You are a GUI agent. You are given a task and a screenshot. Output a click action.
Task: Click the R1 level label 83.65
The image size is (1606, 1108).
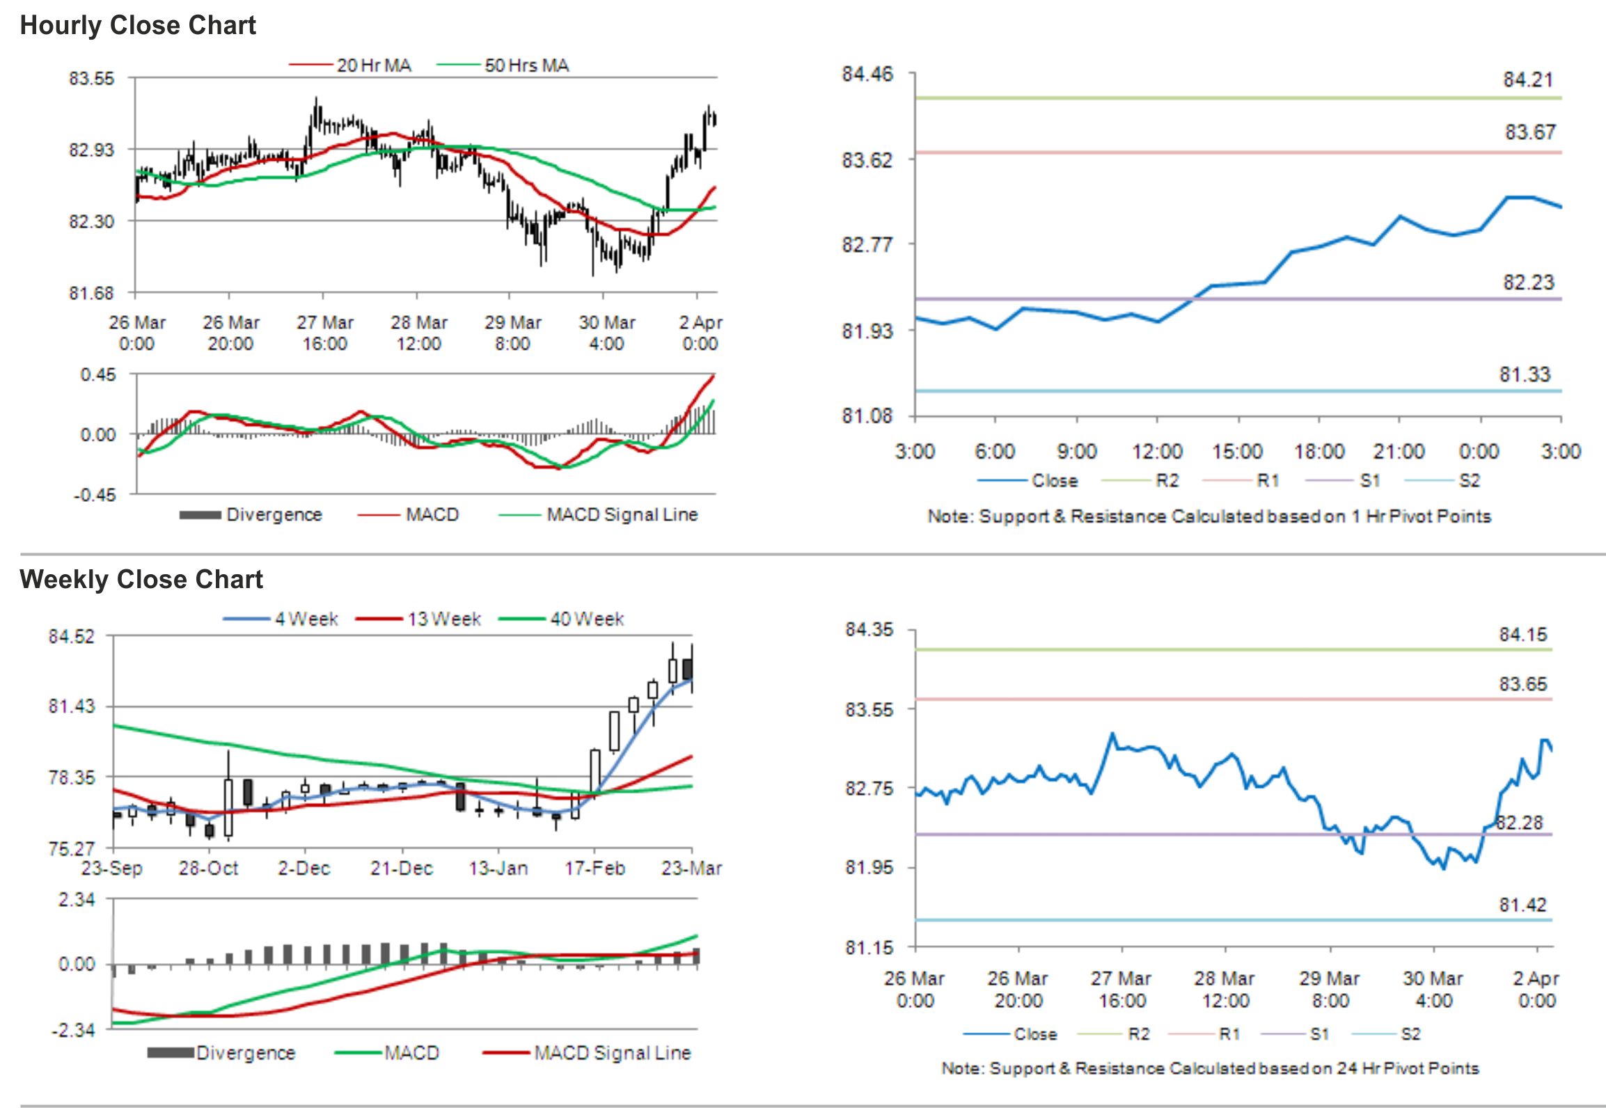(1523, 684)
